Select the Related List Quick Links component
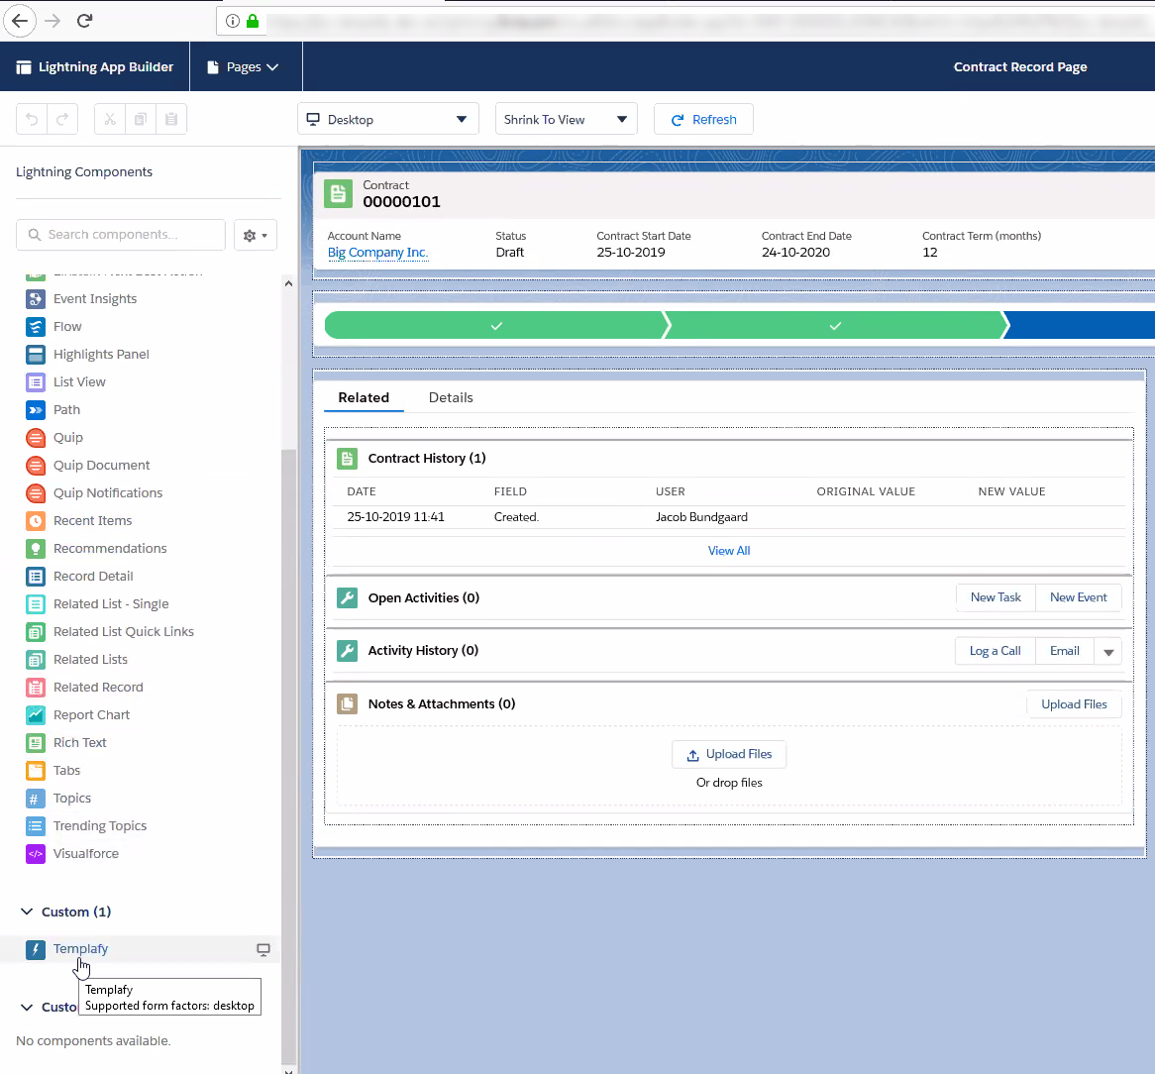Viewport: 1155px width, 1074px height. [x=110, y=632]
